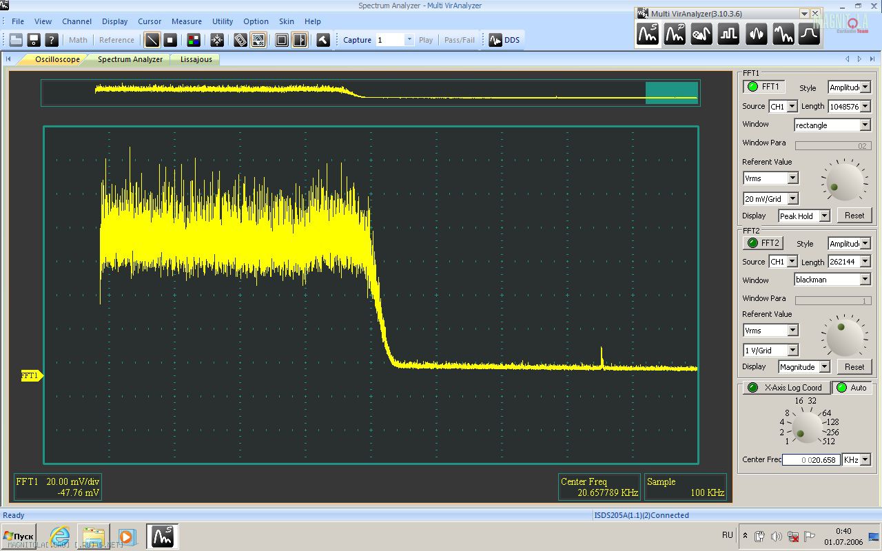Click the tilted waveform frame icon
882x551 pixels.
tap(240, 40)
